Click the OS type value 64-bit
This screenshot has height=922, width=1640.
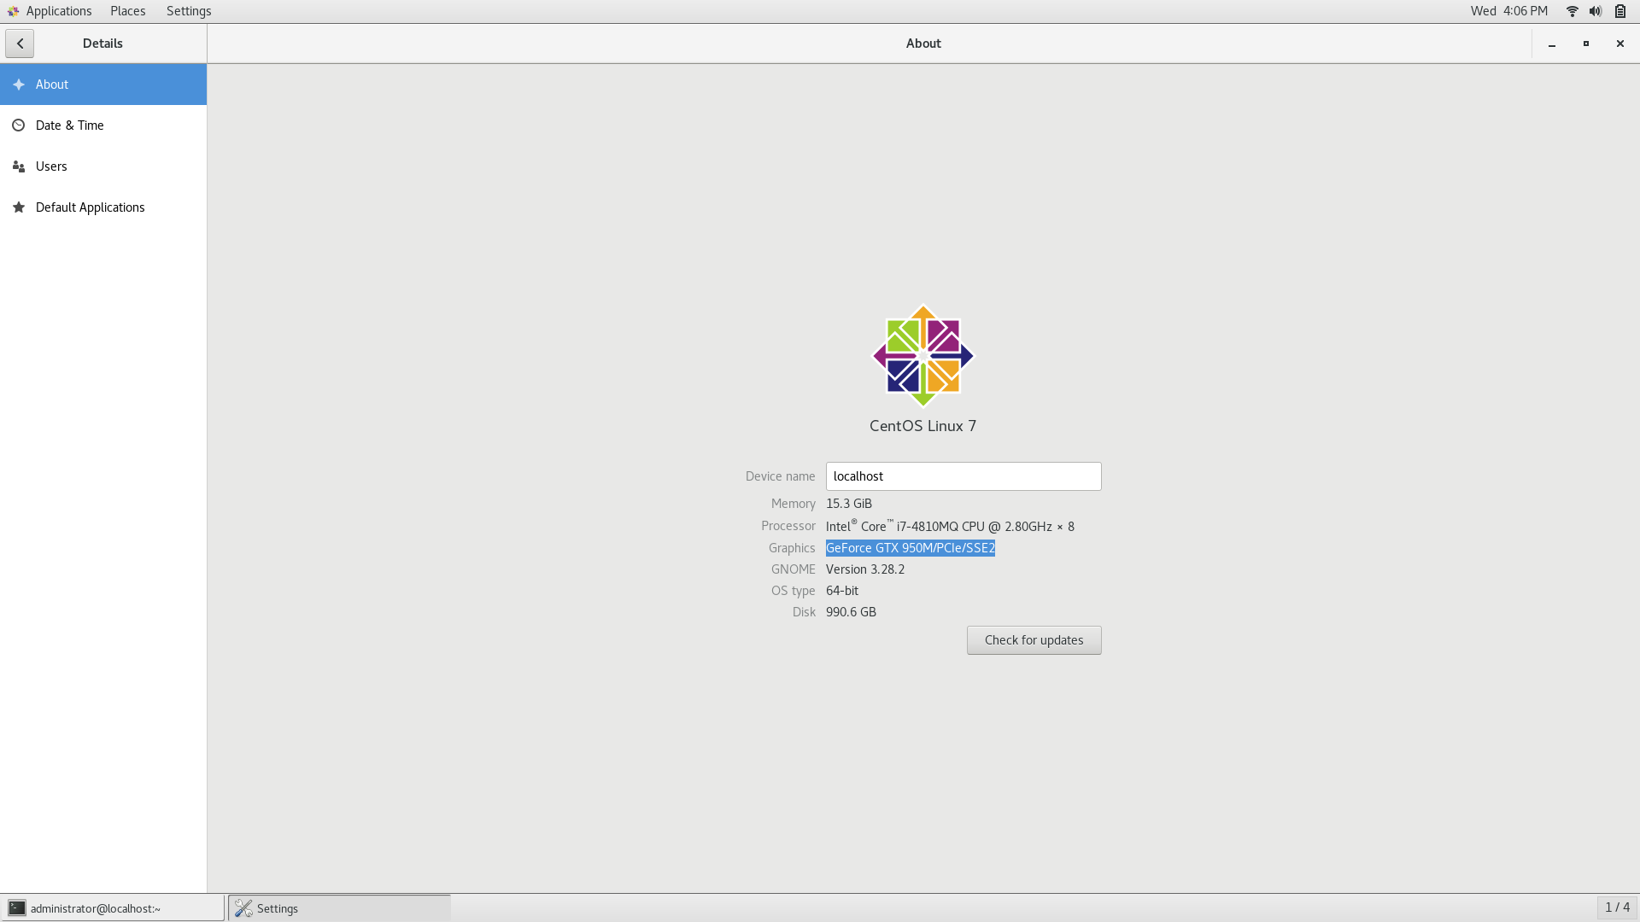click(842, 591)
